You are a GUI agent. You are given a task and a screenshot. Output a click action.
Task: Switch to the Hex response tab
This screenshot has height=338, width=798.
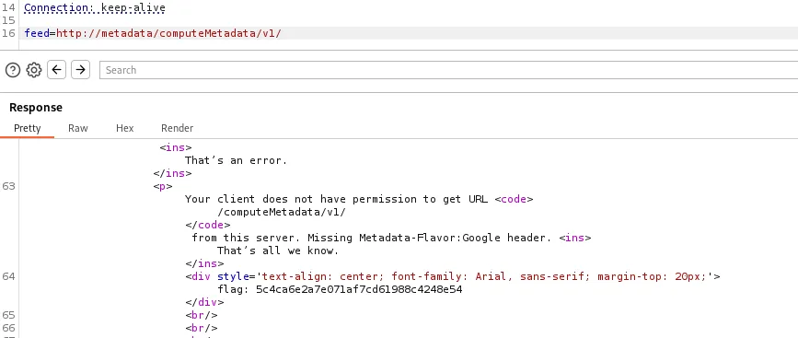click(x=124, y=128)
